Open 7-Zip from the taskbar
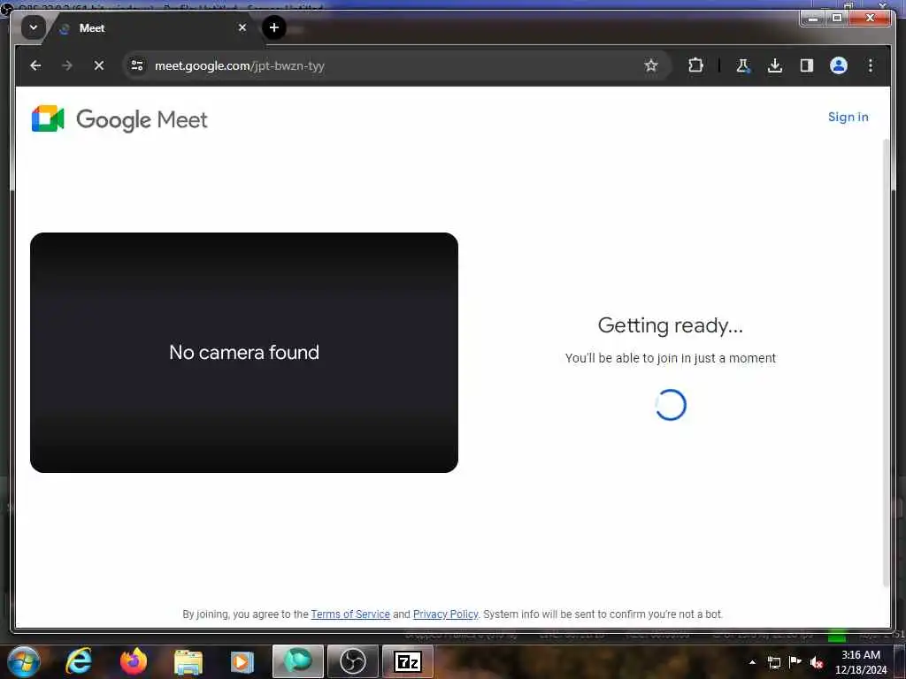This screenshot has width=906, height=679. click(x=408, y=661)
